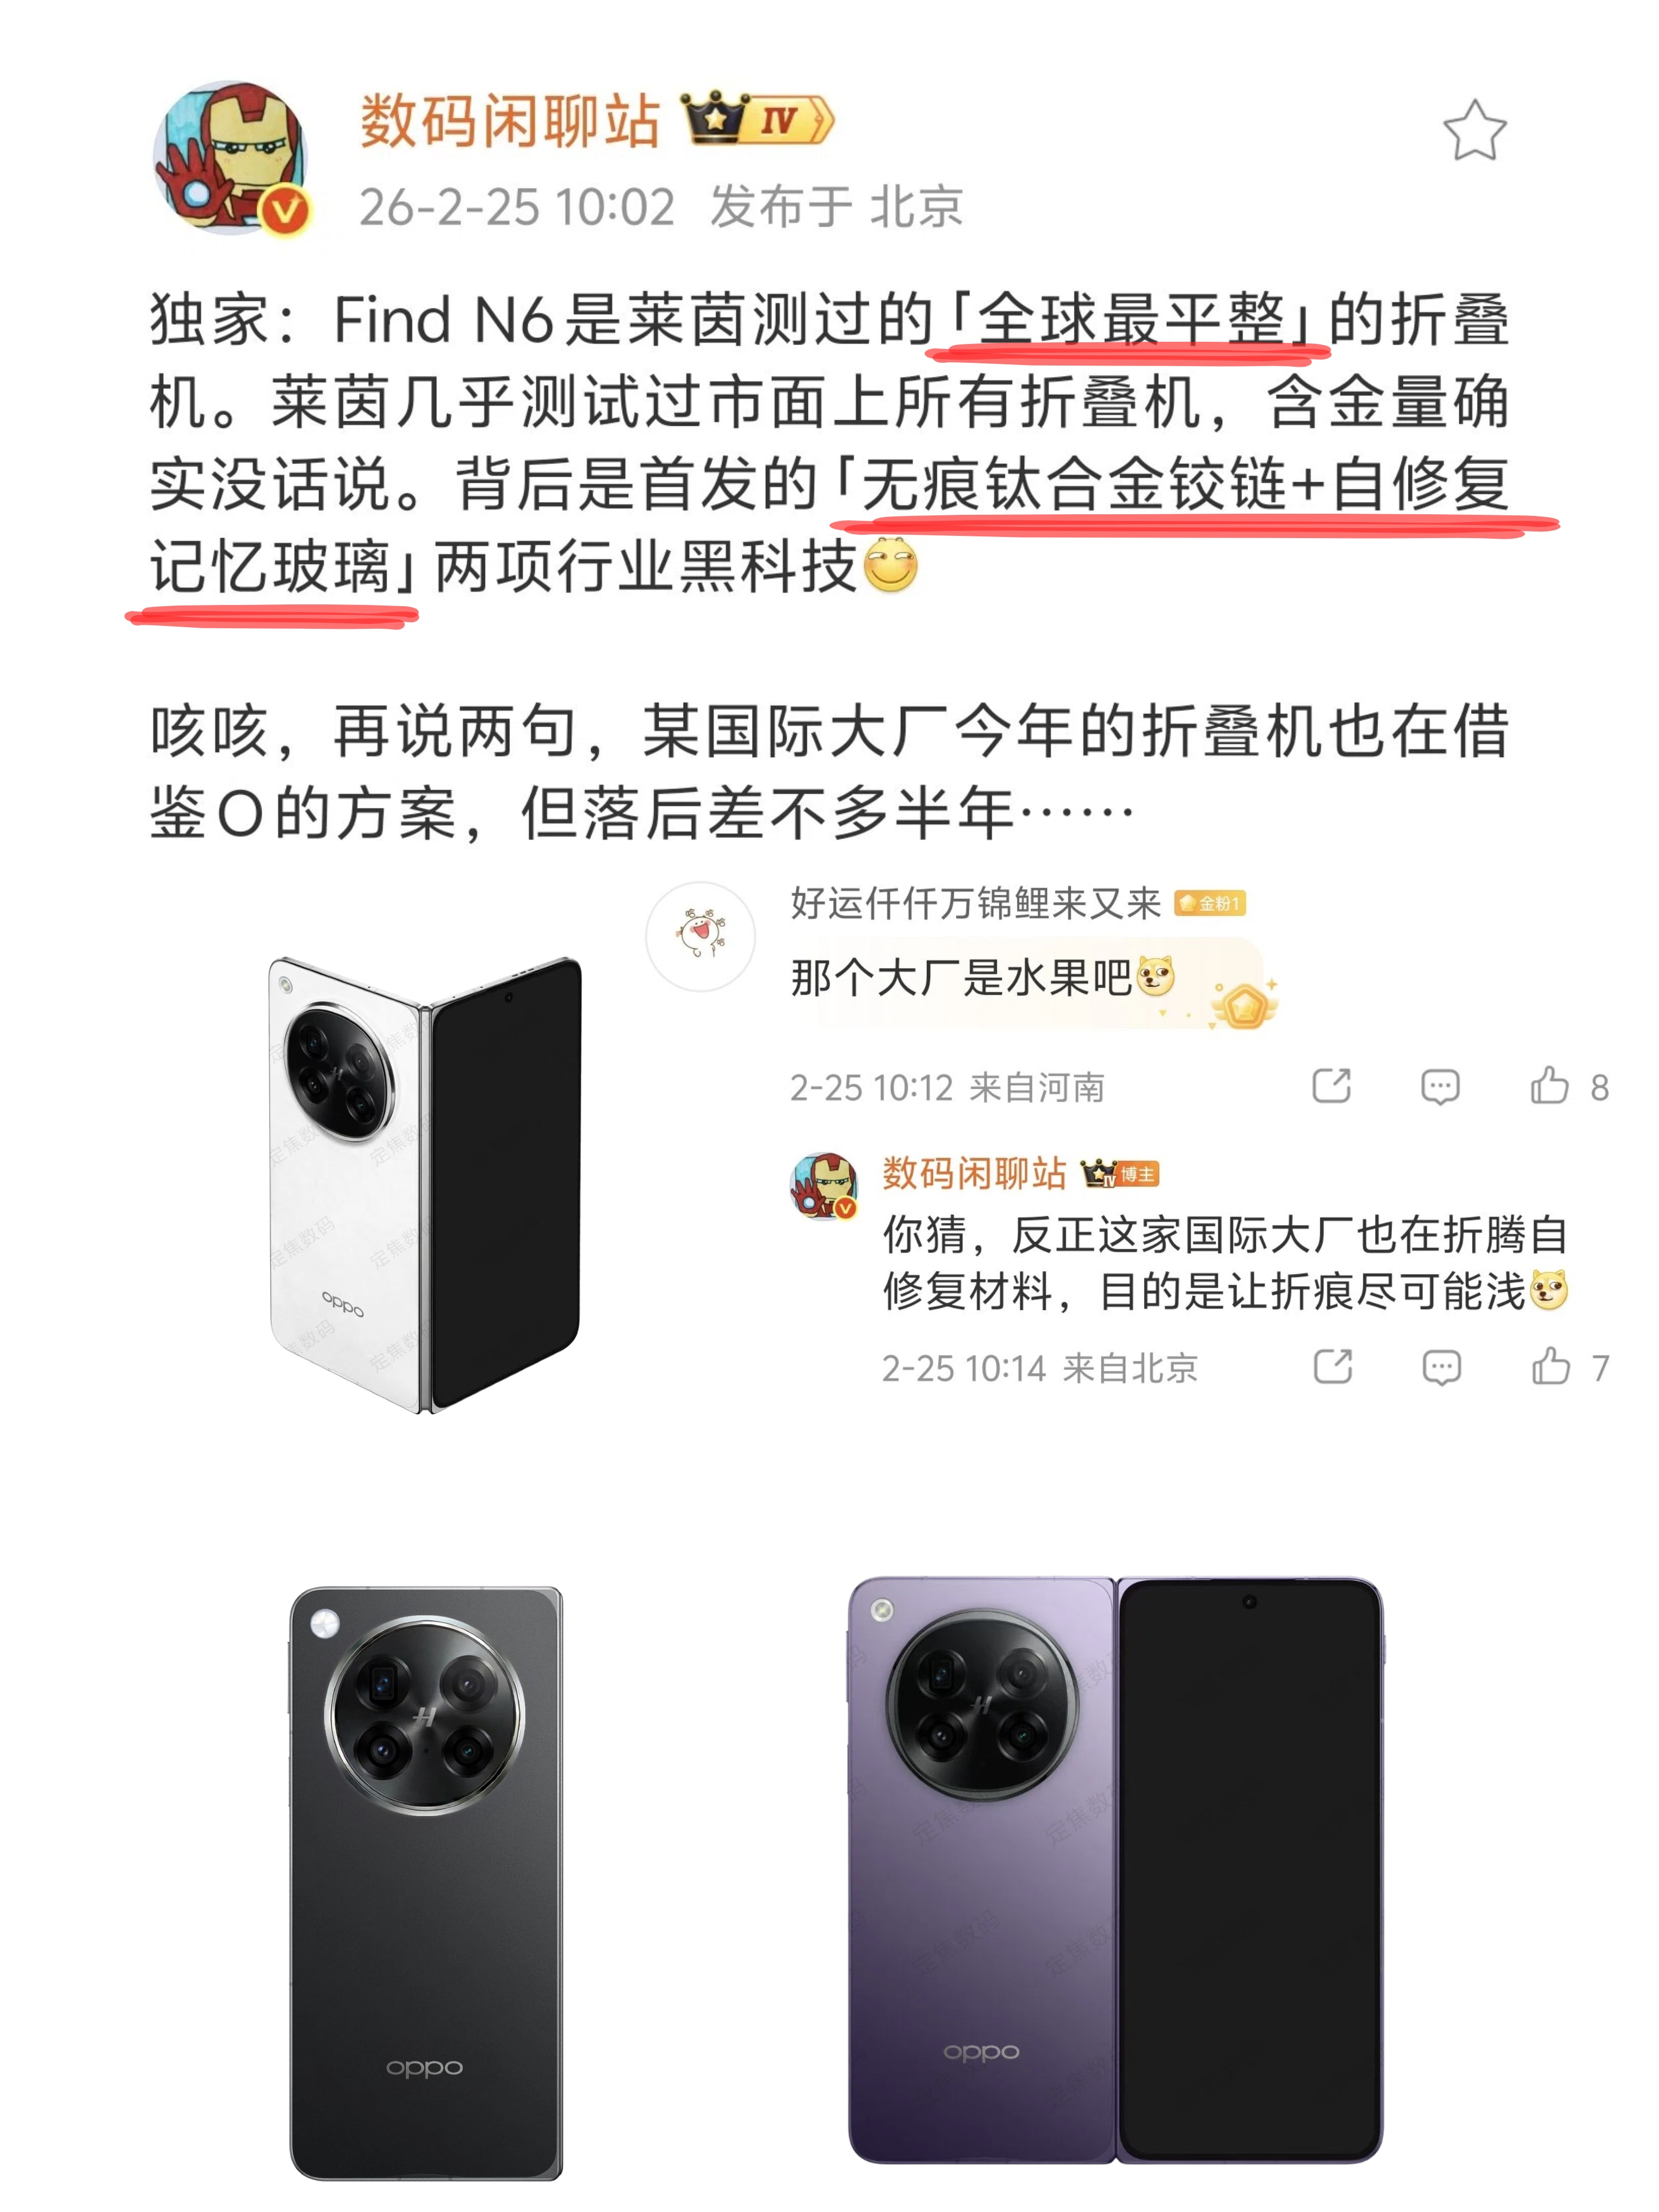Share the blogger's reply from 北京

[x=1332, y=1366]
